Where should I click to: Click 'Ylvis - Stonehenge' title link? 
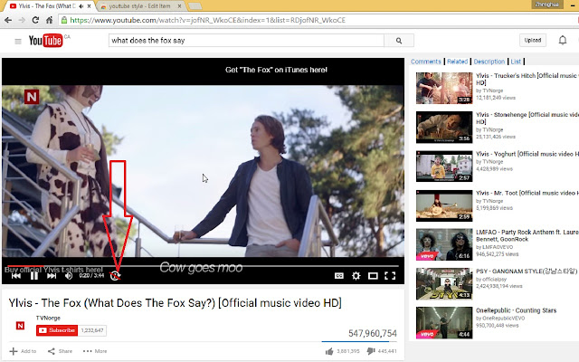click(x=527, y=119)
